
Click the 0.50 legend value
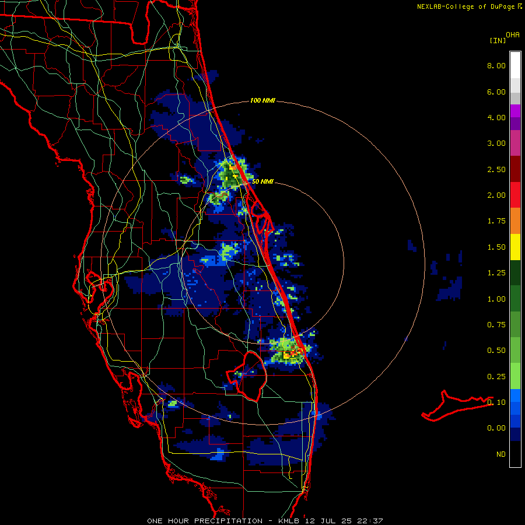[x=496, y=351]
